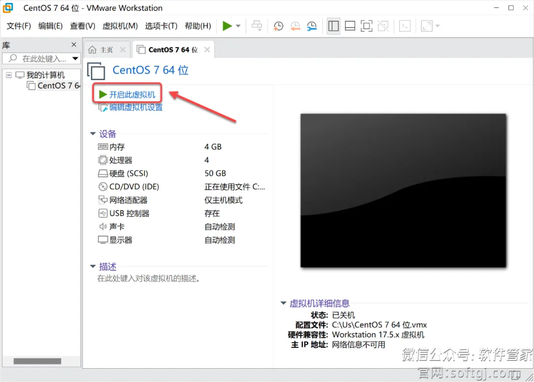Screen dimensions: 534x382
Task: Close the 主页 tab
Action: pos(123,50)
